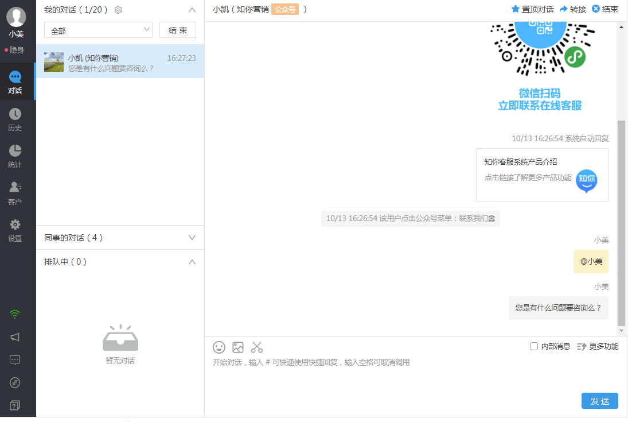Image resolution: width=628 pixels, height=422 pixels.
Task: Click the link circle icon in sidebar
Action: (15, 383)
